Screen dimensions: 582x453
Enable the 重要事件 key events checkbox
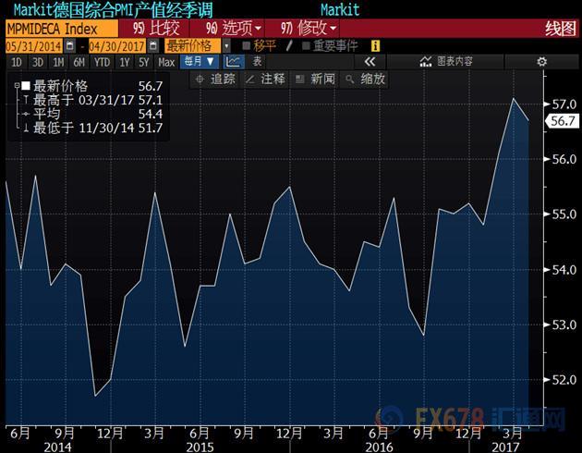click(305, 44)
